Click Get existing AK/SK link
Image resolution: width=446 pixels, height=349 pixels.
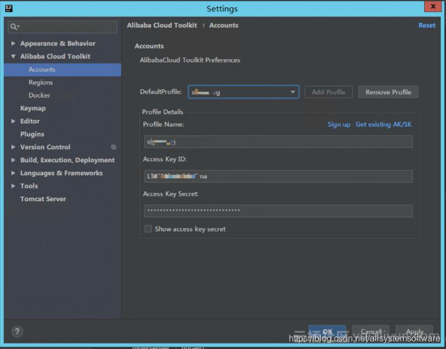pyautogui.click(x=384, y=124)
